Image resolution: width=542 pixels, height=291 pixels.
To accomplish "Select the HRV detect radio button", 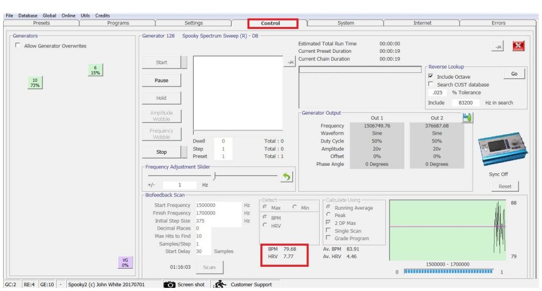I will coord(265,226).
